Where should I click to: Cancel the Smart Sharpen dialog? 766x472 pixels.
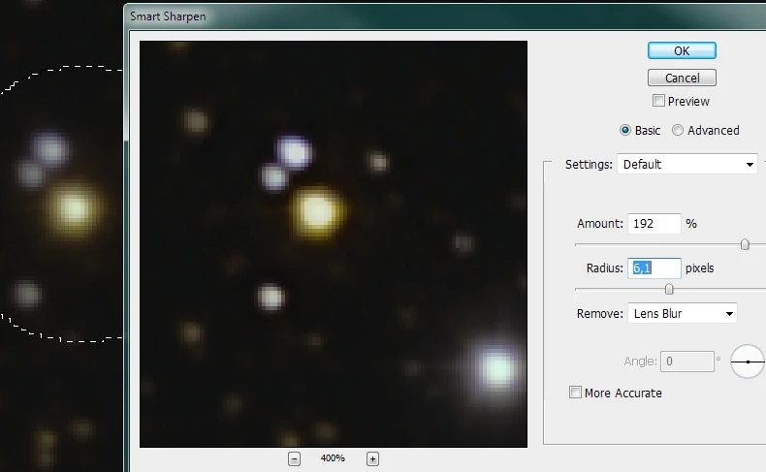[682, 78]
